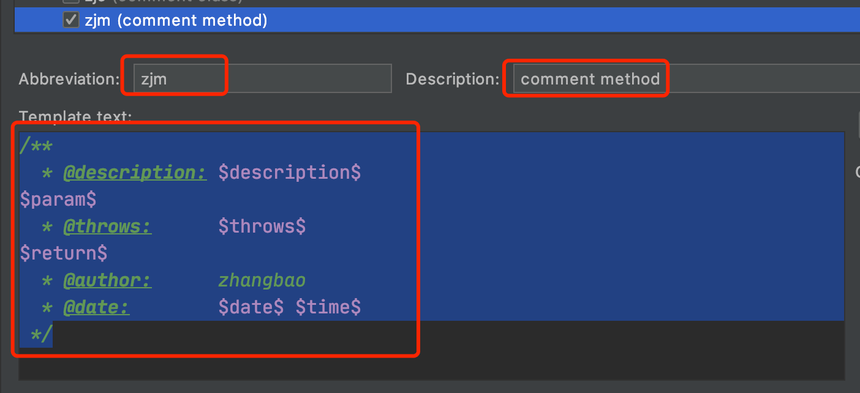Viewport: 860px width, 393px height.
Task: Click the zhangbao author name
Action: click(x=262, y=280)
